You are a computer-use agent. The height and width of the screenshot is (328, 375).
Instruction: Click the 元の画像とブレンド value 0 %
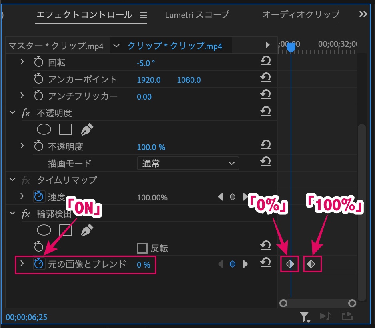pyautogui.click(x=144, y=265)
